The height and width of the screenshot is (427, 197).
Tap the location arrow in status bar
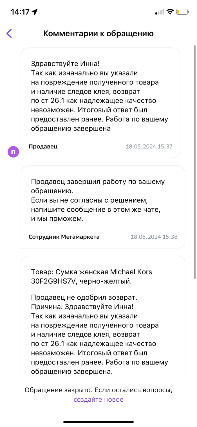35,12
